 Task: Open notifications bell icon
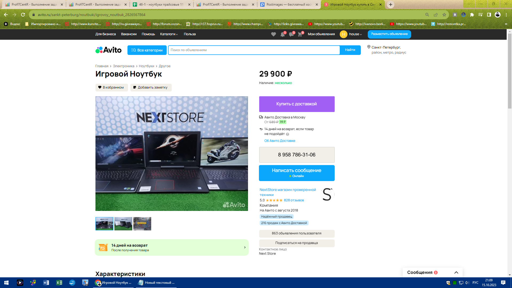point(282,34)
